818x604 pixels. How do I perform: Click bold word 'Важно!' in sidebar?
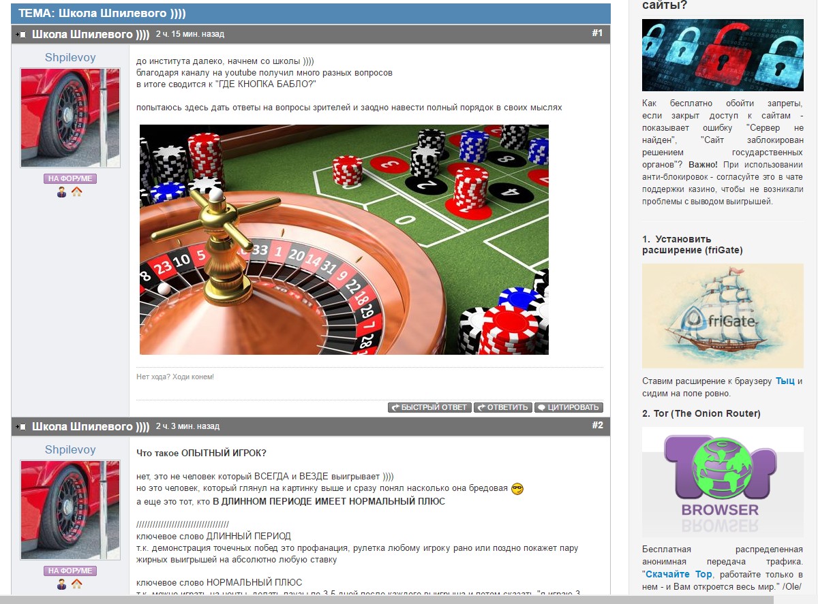tap(703, 165)
